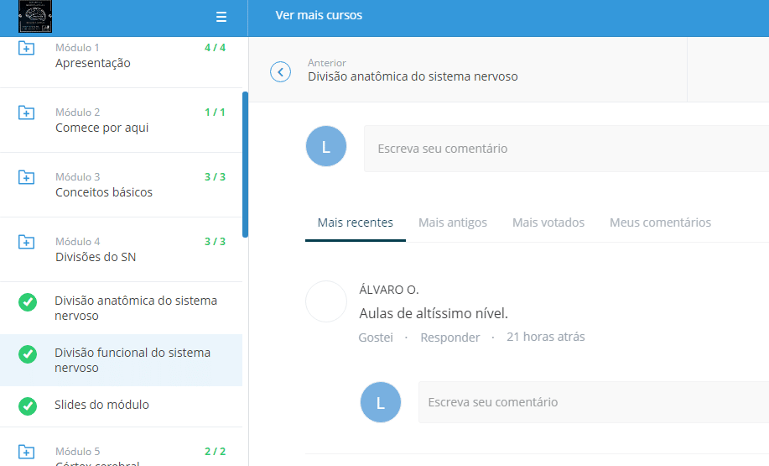Switch to Mais antigos tab
Image resolution: width=769 pixels, height=466 pixels.
(x=453, y=223)
